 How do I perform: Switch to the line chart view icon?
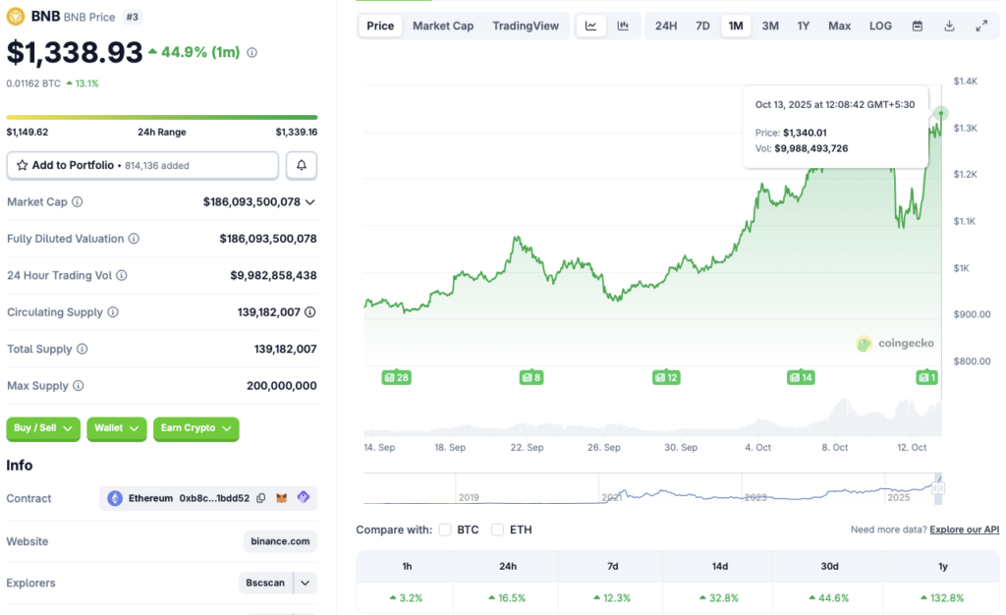point(590,26)
